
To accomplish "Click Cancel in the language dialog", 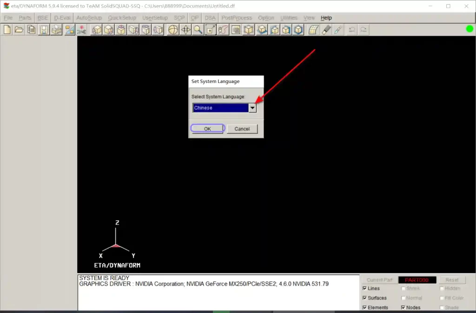I will (242, 129).
